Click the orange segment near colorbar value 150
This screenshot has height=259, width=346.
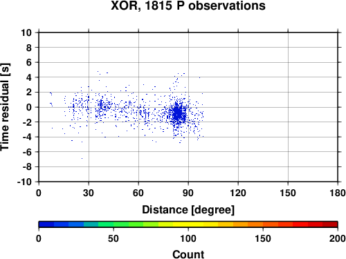263,224
